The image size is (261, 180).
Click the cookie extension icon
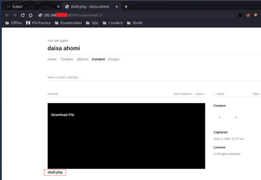(x=248, y=15)
